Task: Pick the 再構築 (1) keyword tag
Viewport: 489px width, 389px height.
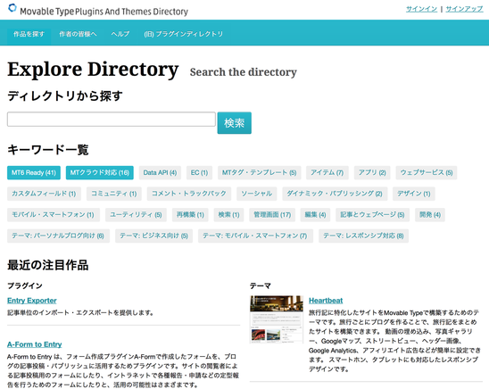Action: click(190, 215)
